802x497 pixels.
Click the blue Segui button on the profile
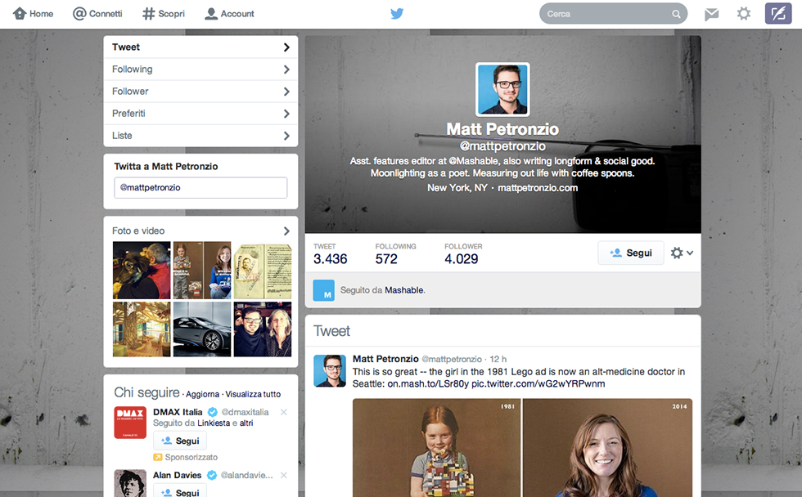(x=631, y=253)
